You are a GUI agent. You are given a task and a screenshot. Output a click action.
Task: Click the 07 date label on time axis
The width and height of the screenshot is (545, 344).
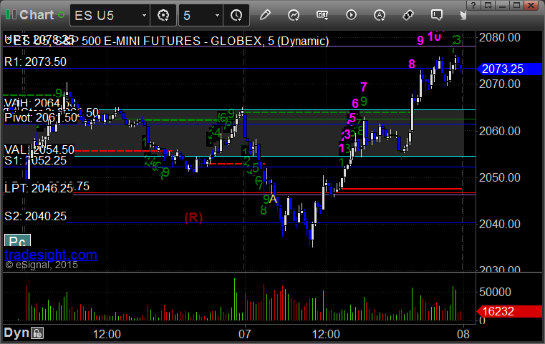coord(245,334)
